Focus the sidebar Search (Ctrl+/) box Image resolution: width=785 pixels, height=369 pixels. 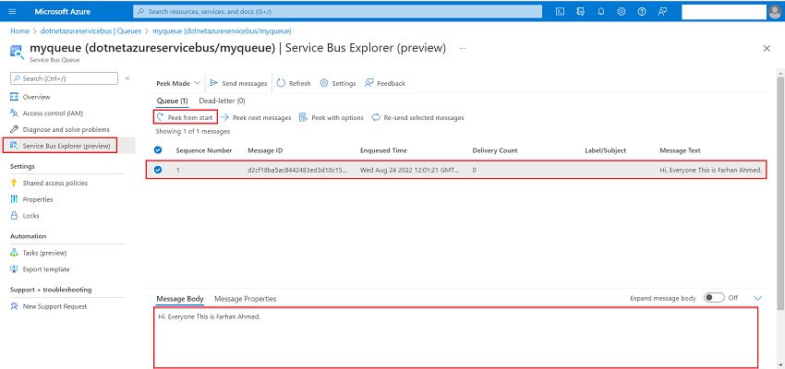(64, 78)
